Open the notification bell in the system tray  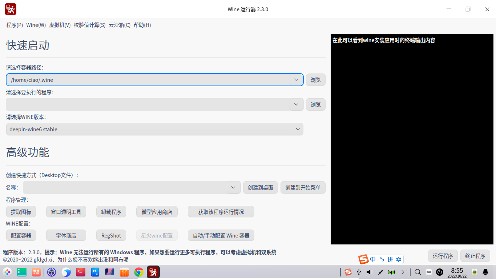(486, 272)
